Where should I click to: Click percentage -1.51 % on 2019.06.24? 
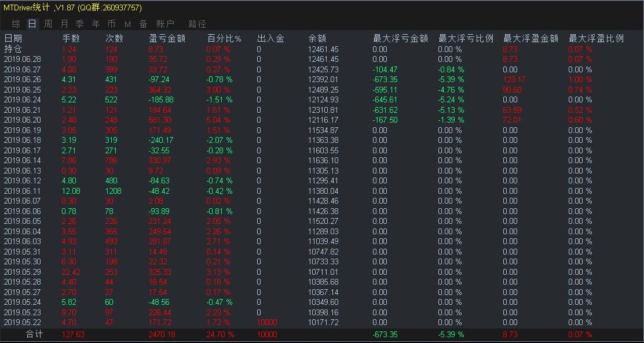219,99
